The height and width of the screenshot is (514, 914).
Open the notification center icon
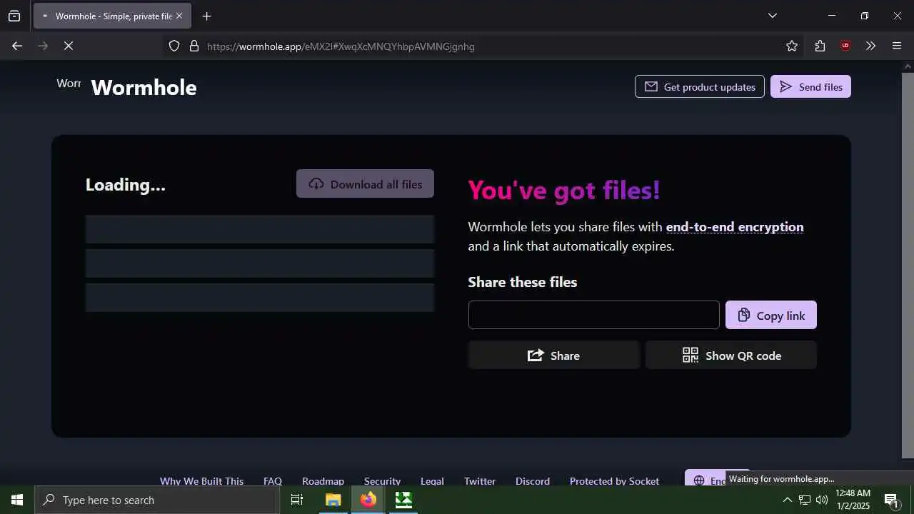(x=891, y=500)
